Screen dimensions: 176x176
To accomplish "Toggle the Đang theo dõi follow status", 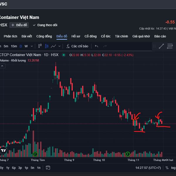I will pyautogui.click(x=45, y=25).
